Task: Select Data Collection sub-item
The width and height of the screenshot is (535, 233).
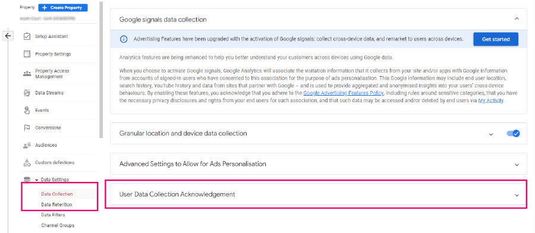Action: click(x=57, y=194)
